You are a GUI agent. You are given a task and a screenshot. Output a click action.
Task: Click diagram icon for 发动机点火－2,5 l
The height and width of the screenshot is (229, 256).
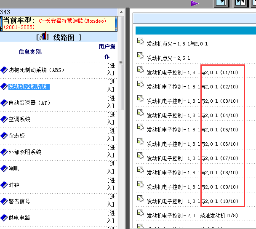[141, 56]
